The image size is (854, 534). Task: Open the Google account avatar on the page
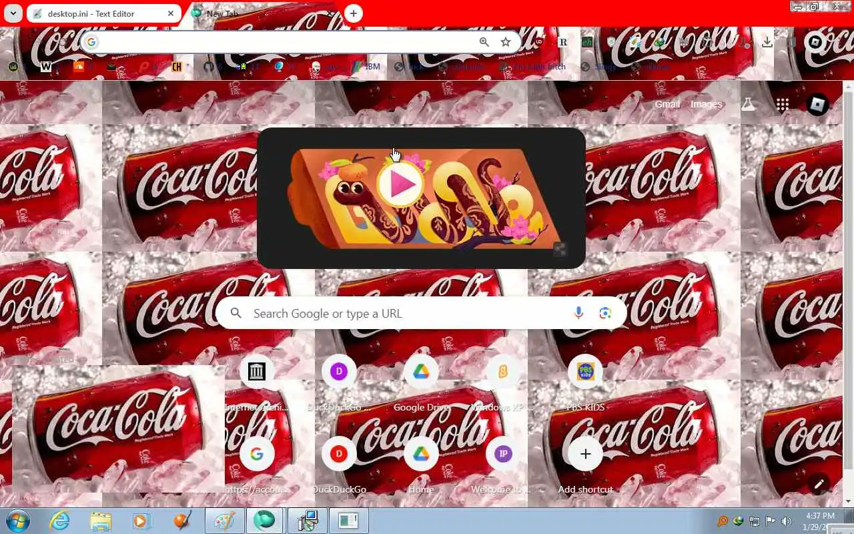(x=817, y=104)
